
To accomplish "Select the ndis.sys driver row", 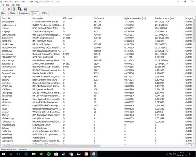I will coord(97,28).
